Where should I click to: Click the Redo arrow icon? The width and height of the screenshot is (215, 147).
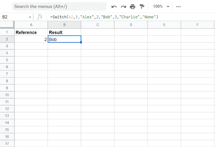[123, 6]
